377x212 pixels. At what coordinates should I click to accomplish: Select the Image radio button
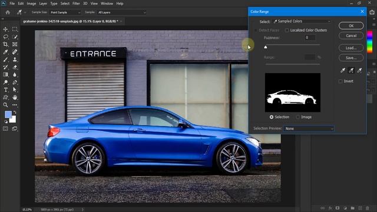click(298, 117)
